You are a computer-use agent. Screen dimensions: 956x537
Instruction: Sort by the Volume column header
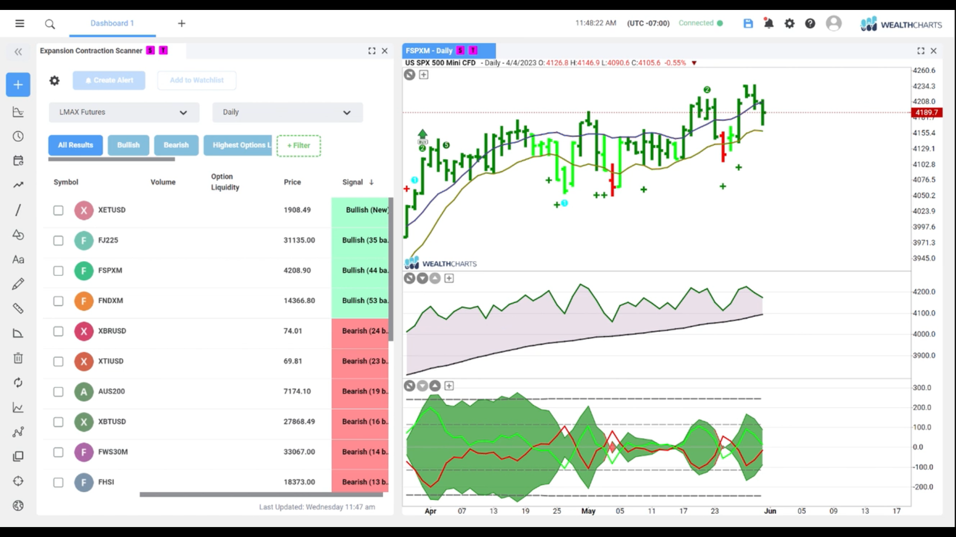[x=163, y=182]
